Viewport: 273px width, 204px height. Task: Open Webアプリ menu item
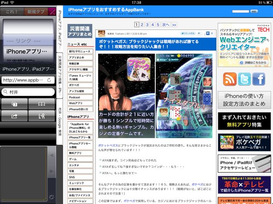80,103
